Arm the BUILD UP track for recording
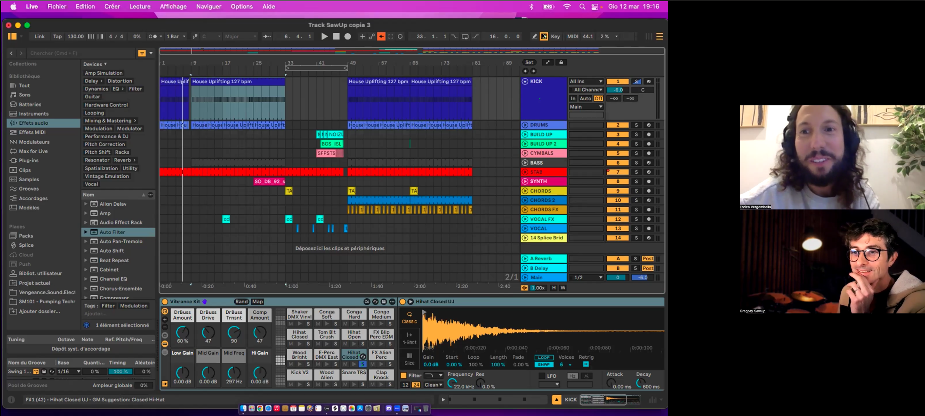Viewport: 925px width, 416px height. pos(649,134)
